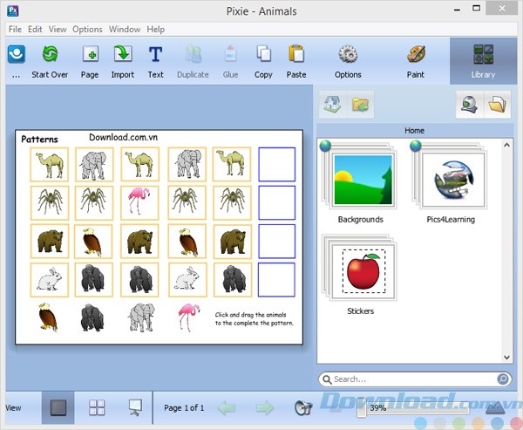Click the Copy icon in toolbar
This screenshot has width=523, height=430.
click(x=263, y=59)
